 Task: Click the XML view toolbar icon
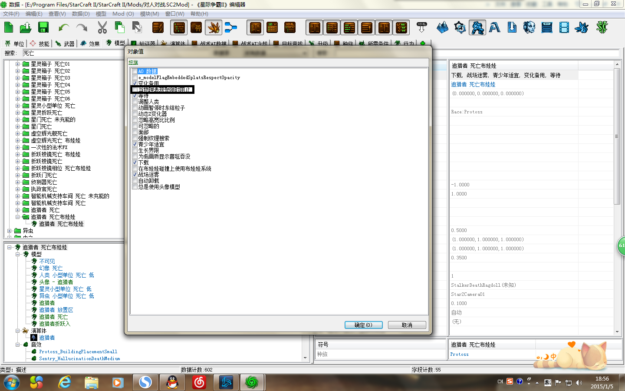point(290,28)
